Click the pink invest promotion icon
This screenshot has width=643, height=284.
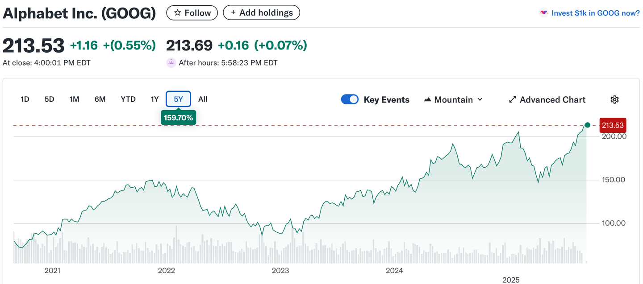click(543, 13)
